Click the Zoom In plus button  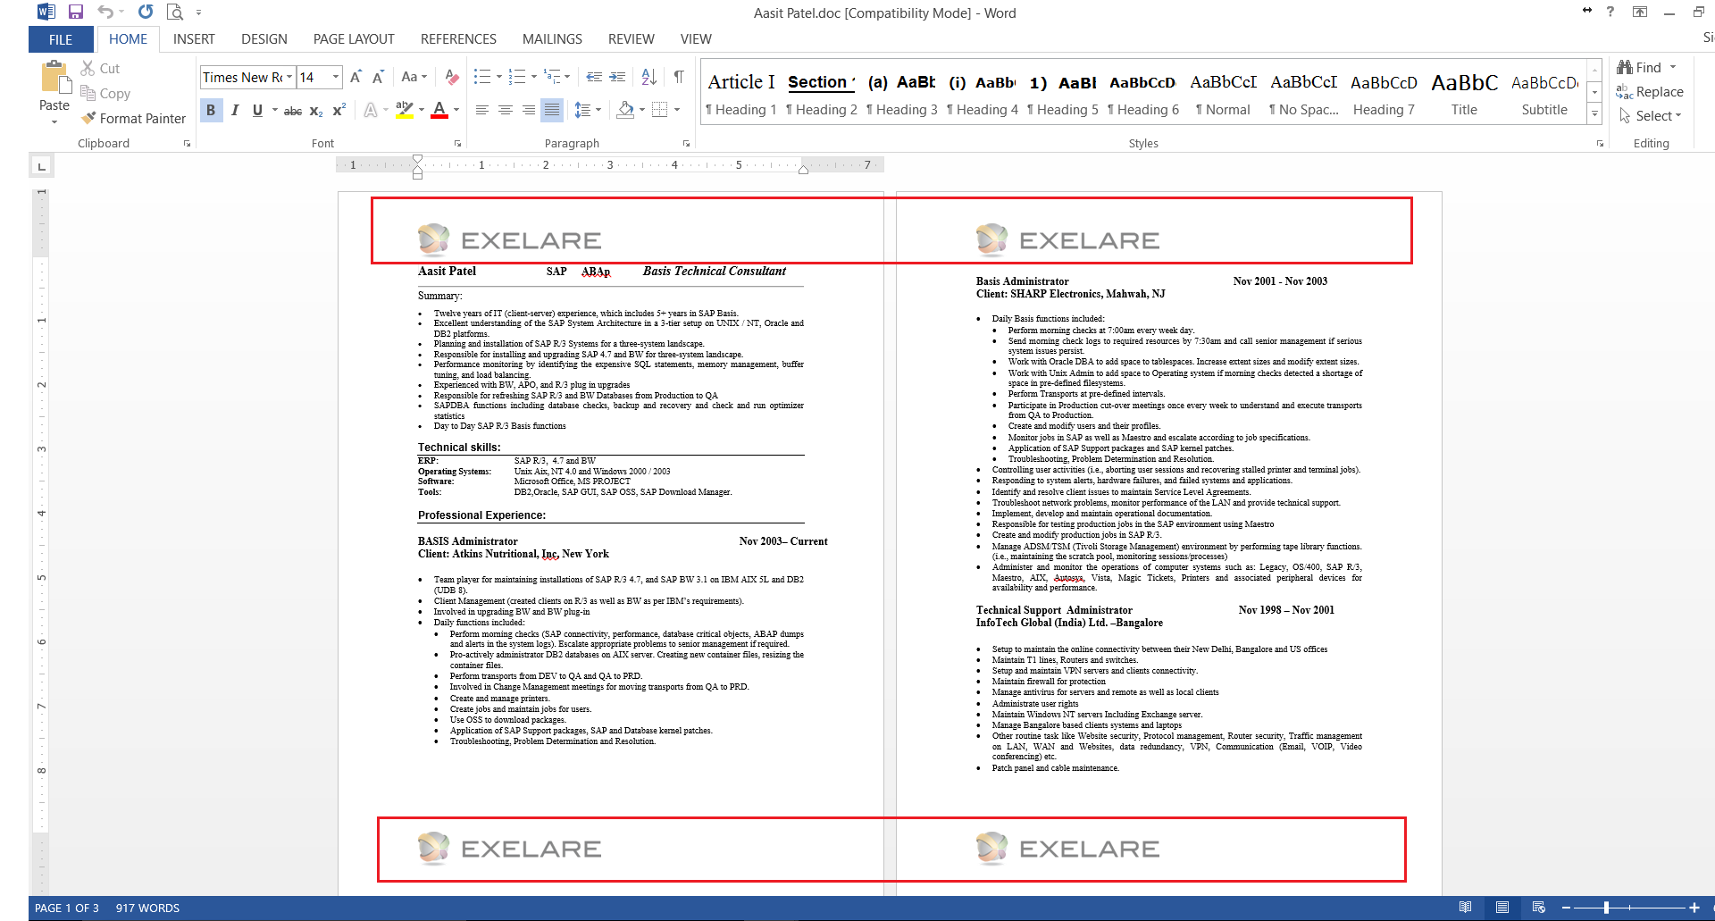click(x=1694, y=908)
